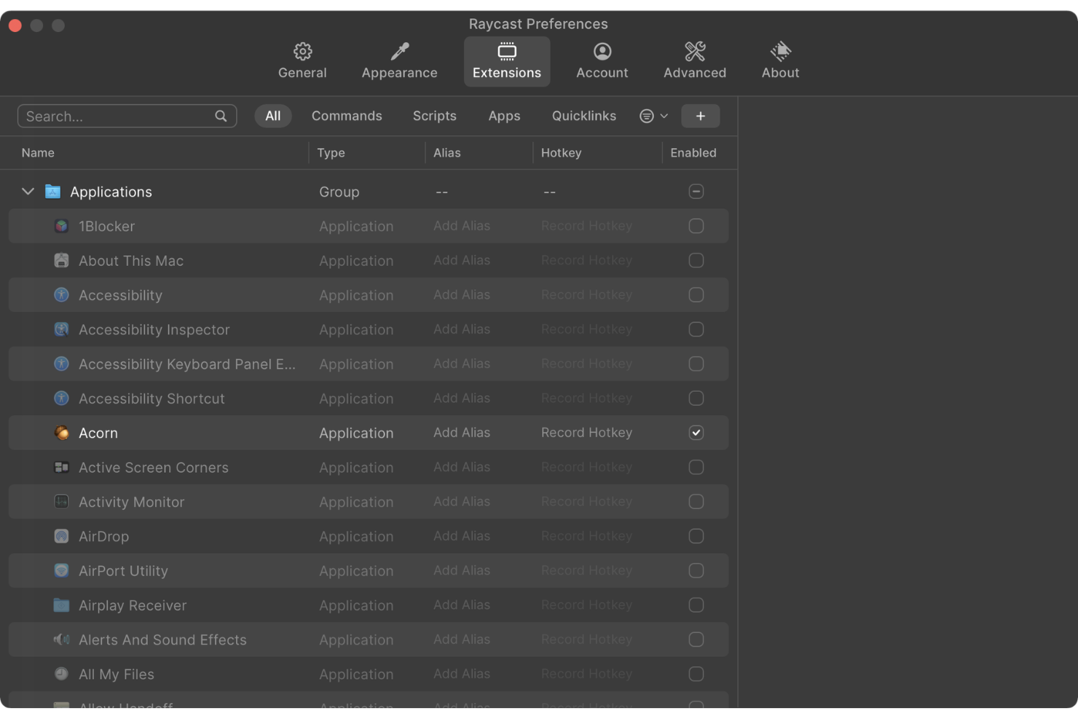This screenshot has width=1078, height=719.
Task: Click the About This Mac icon
Action: pyautogui.click(x=61, y=260)
